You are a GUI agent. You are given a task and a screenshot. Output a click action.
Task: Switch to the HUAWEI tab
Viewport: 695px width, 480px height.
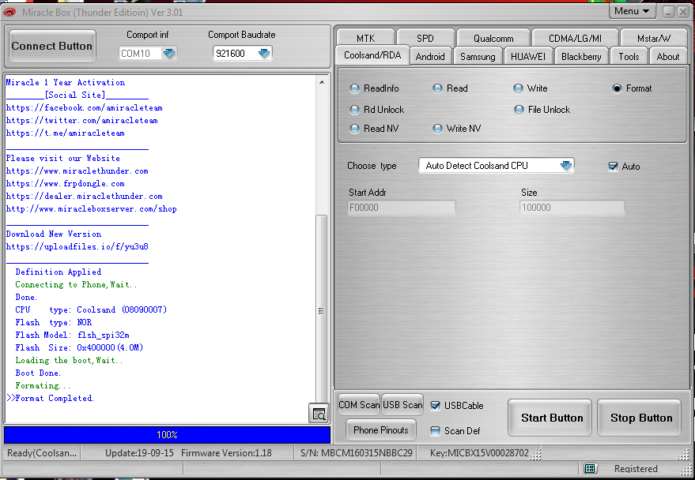[x=528, y=57]
